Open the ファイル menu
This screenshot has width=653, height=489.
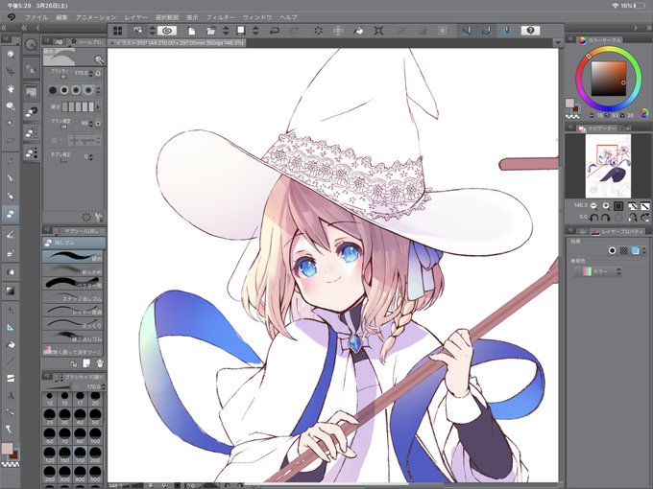tap(36, 17)
